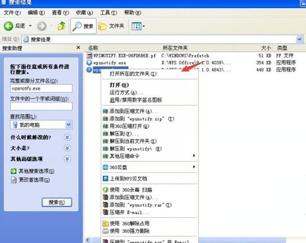The height and width of the screenshot is (243, 306).
Task: Open the address bar dropdown arrow
Action: (x=299, y=39)
